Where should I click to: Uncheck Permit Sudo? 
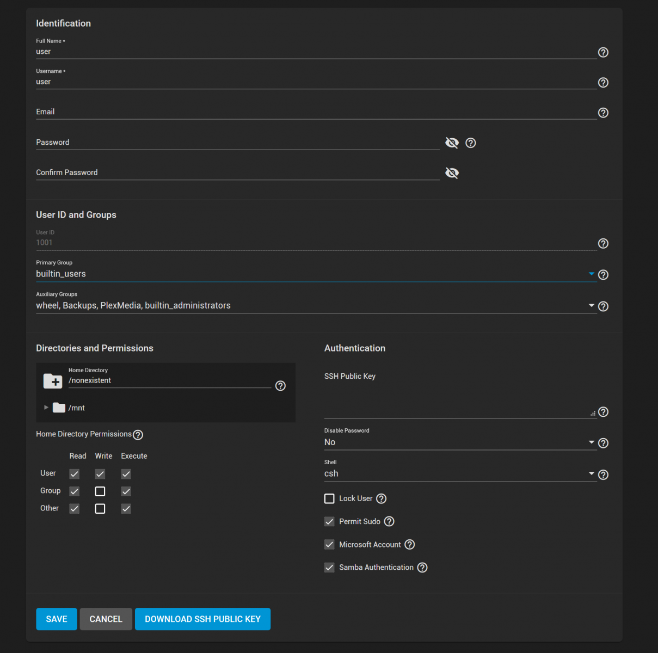coord(329,521)
